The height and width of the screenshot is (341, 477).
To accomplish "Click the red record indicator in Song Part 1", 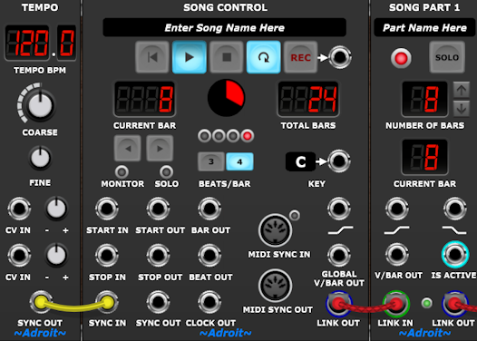I will coord(401,58).
